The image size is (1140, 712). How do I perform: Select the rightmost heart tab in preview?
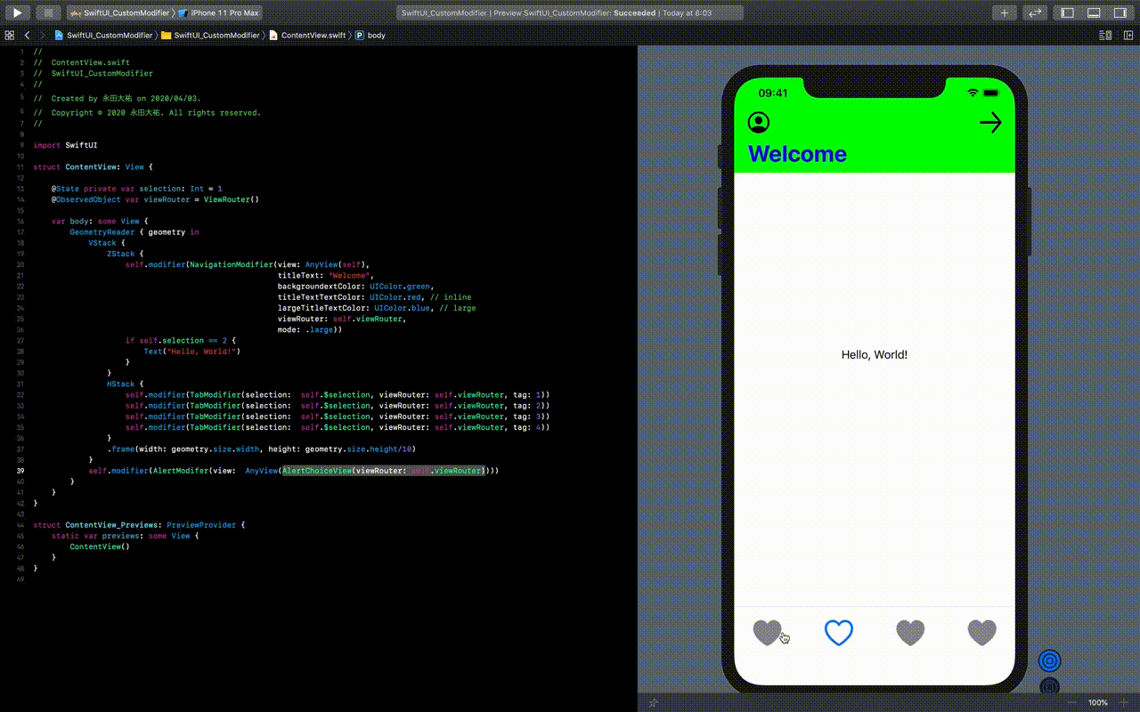pyautogui.click(x=981, y=633)
